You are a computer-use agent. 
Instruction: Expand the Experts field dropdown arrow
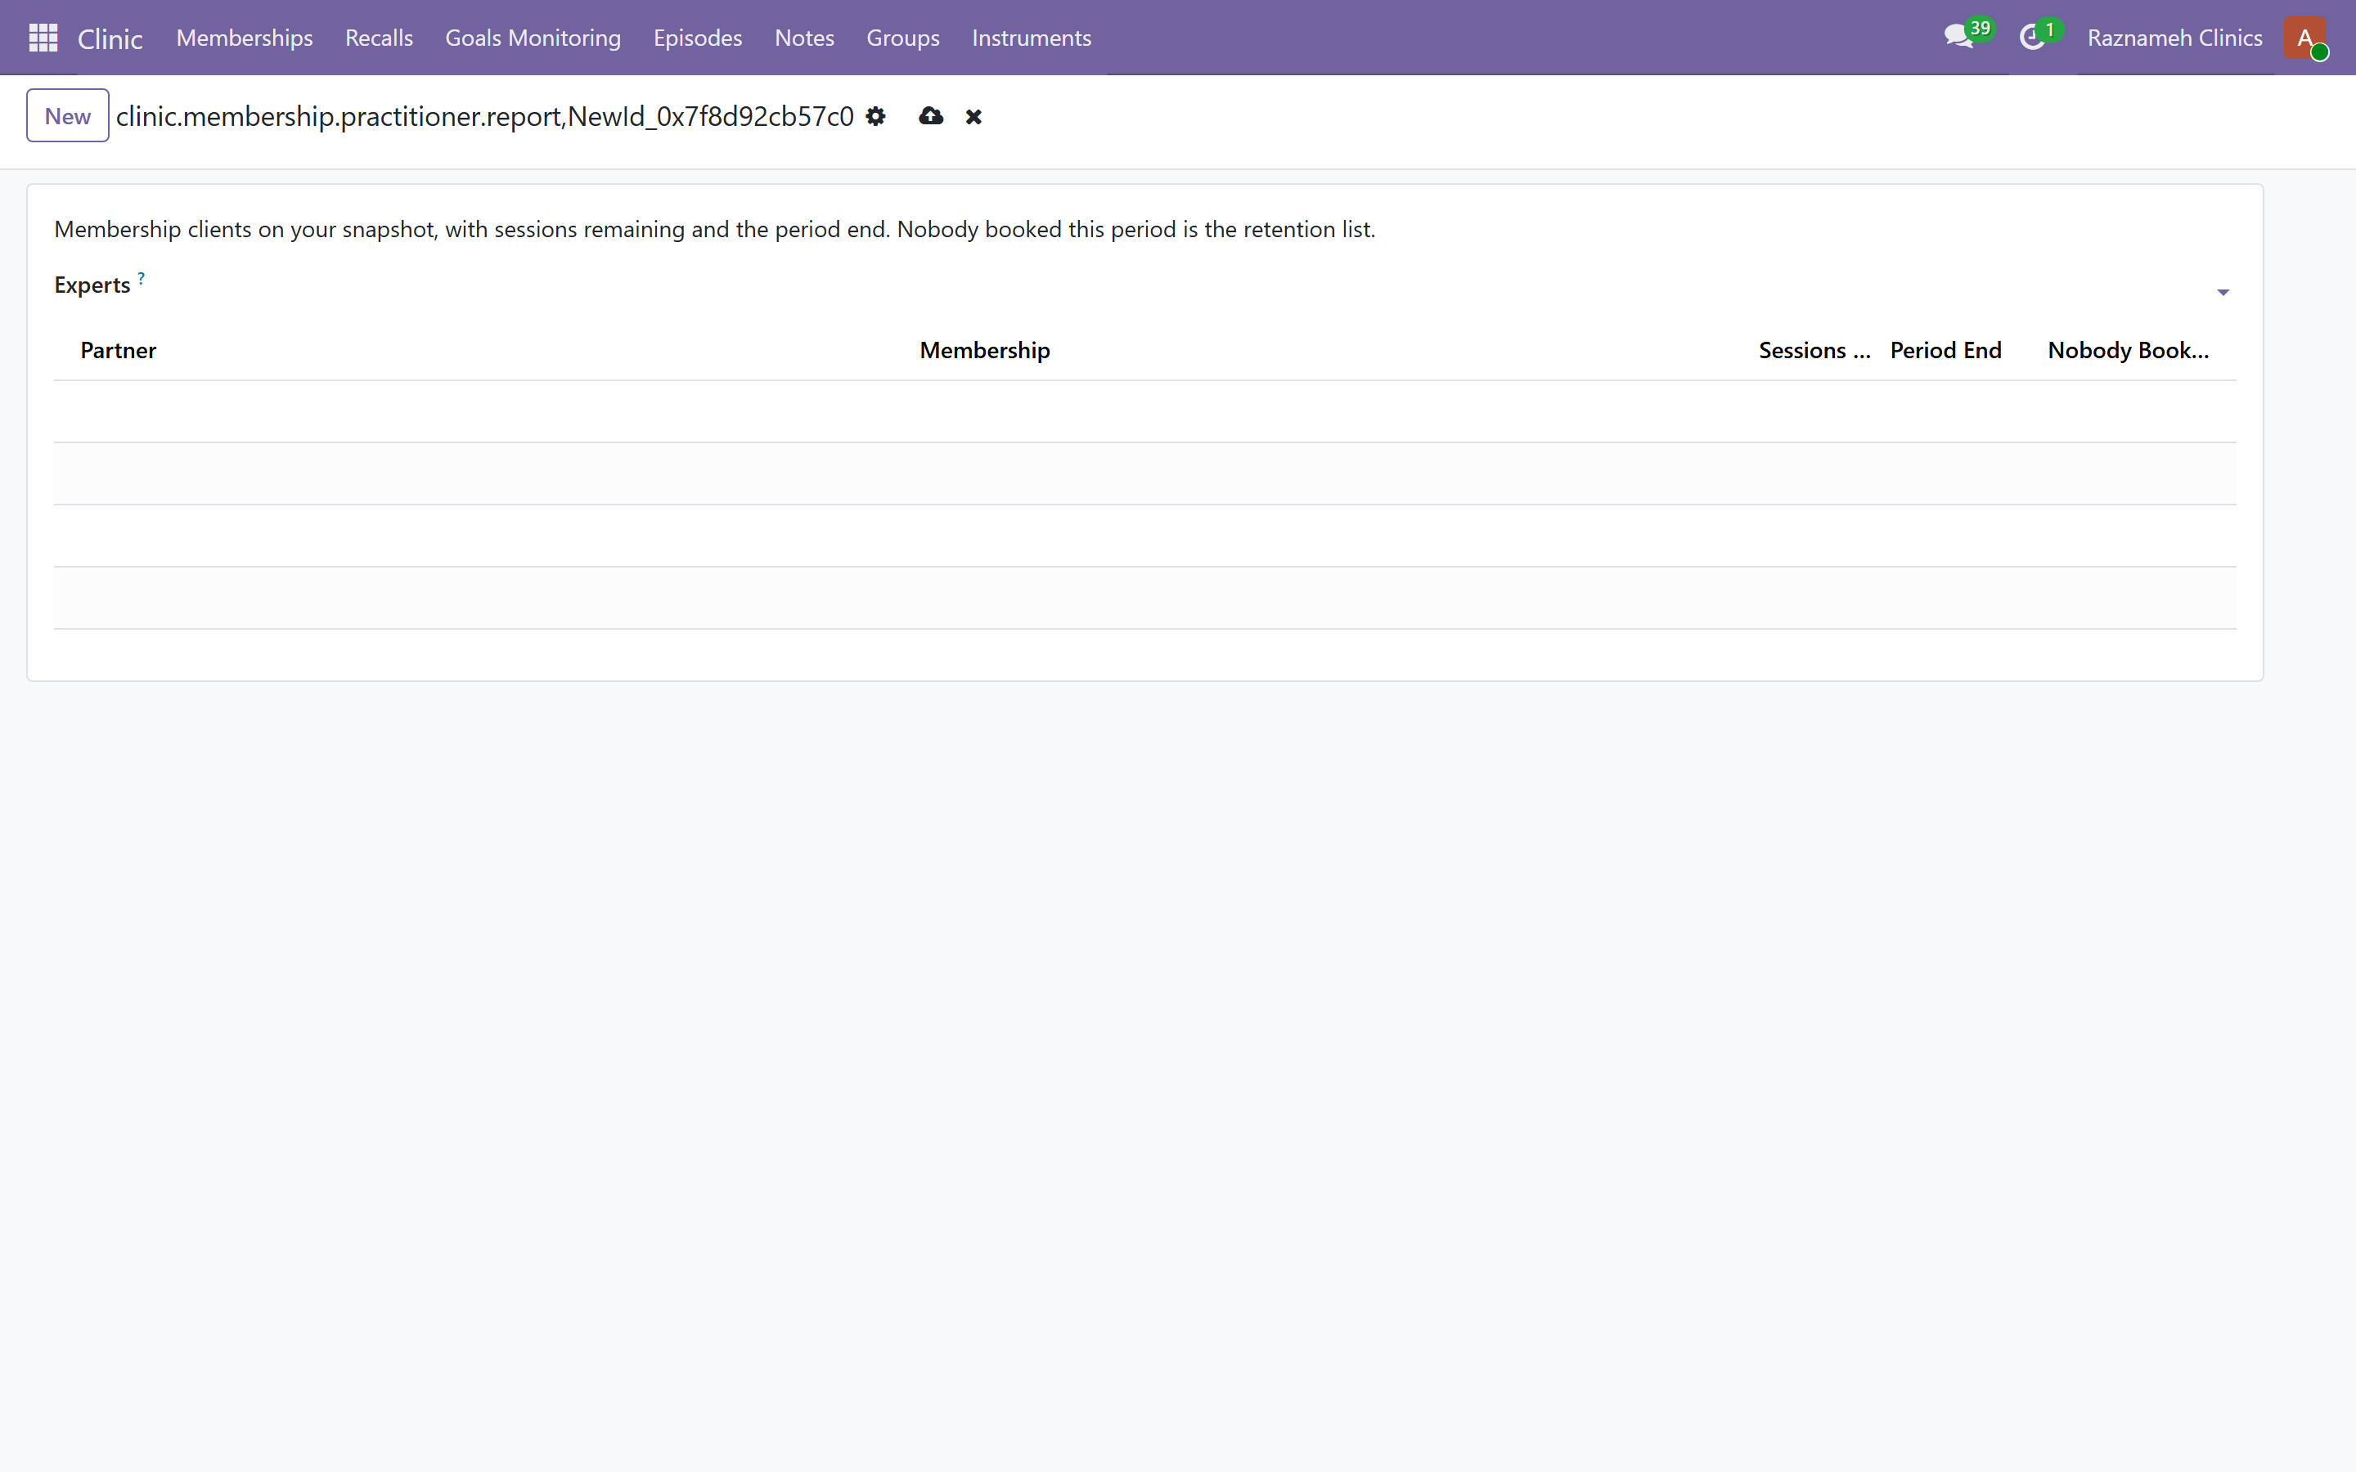point(2223,292)
